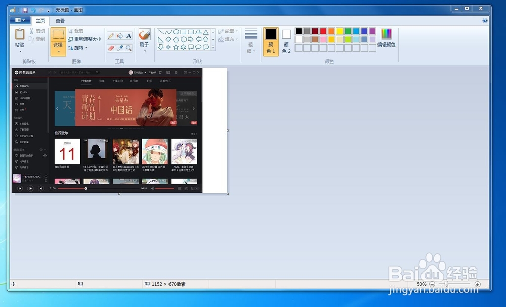The image size is (506, 307).
Task: Pick the Rectangle shape
Action: pos(183,32)
